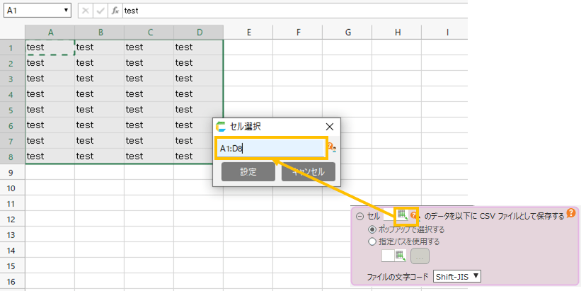Click the highlighted cell picker icon beside セル
The height and width of the screenshot is (291, 581).
click(x=402, y=215)
